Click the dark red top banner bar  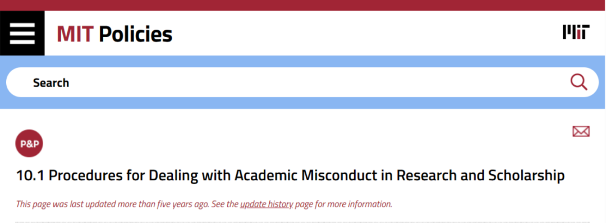(303, 6)
